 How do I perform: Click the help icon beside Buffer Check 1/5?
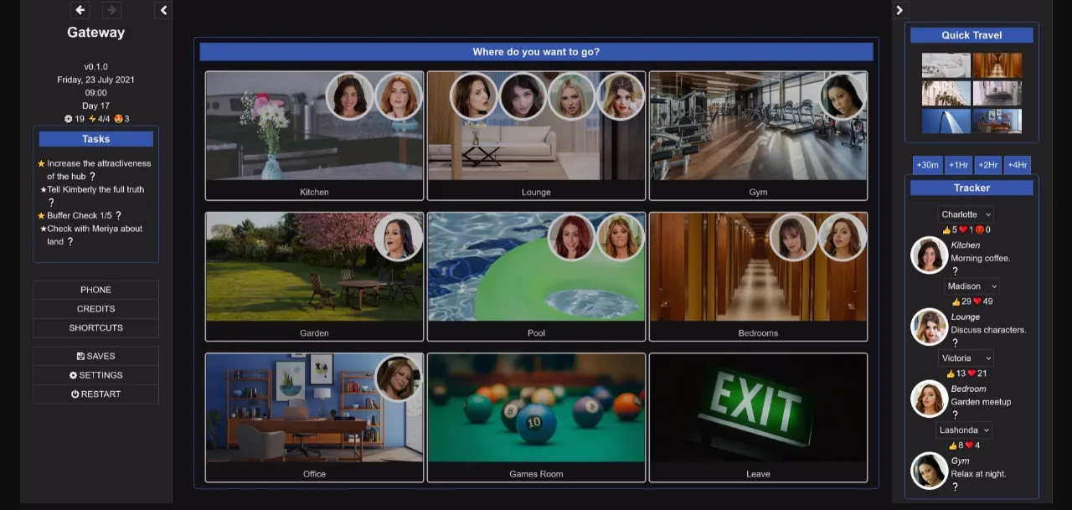click(x=118, y=216)
